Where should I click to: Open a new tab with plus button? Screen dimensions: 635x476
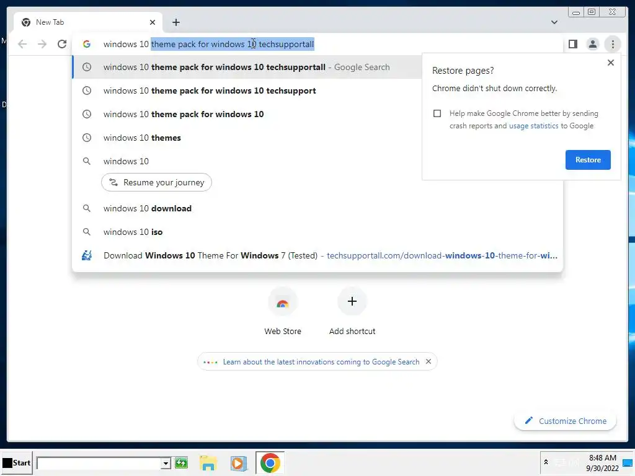point(175,22)
